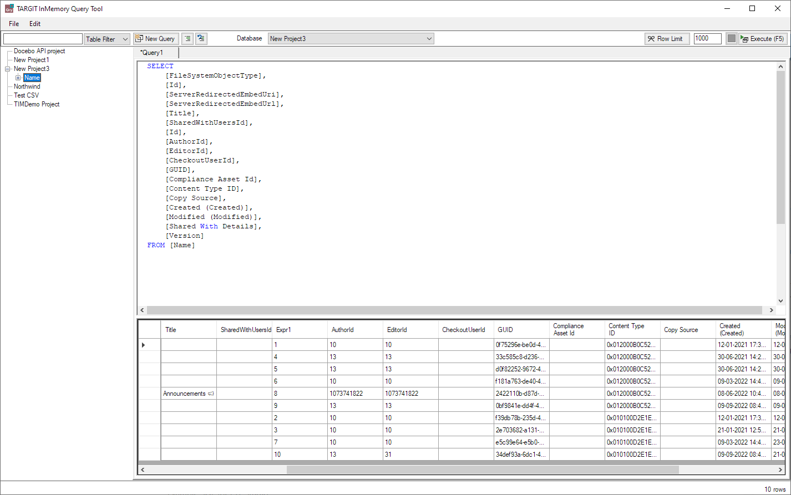Screen dimensions: 791x495
Task: Click Created cell 08-06-2022 10:4...
Action: [x=743, y=394]
